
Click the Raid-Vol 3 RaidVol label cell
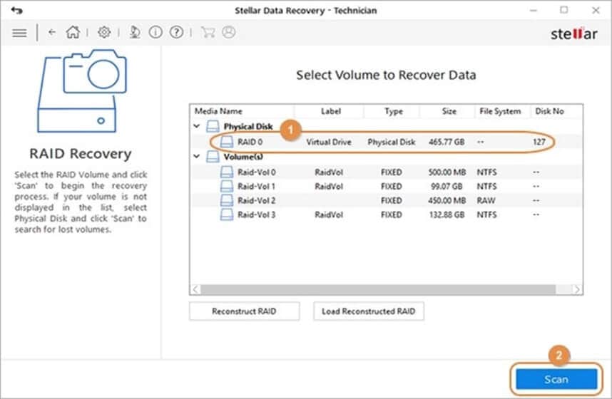point(329,215)
